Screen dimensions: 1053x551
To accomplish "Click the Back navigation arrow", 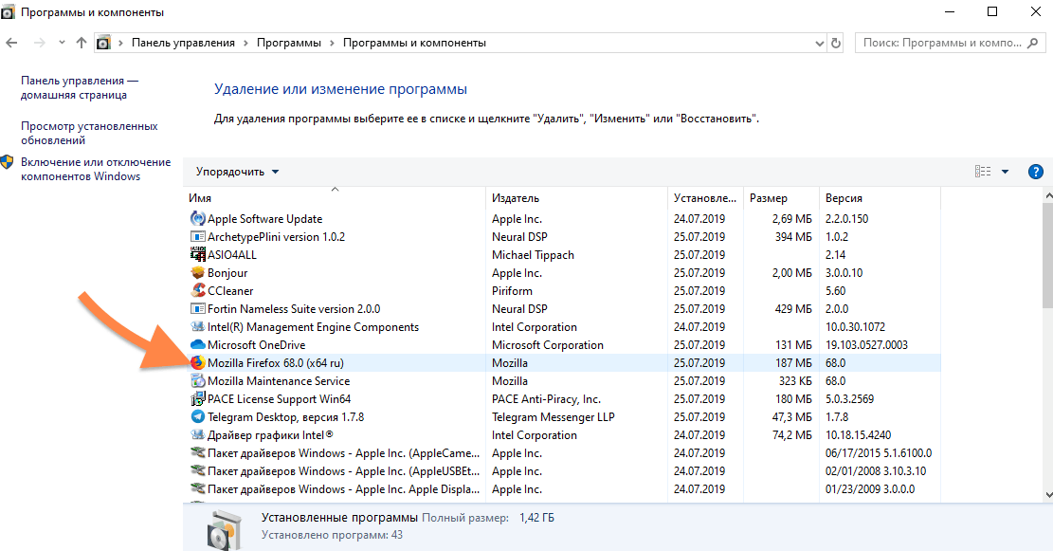I will point(11,43).
